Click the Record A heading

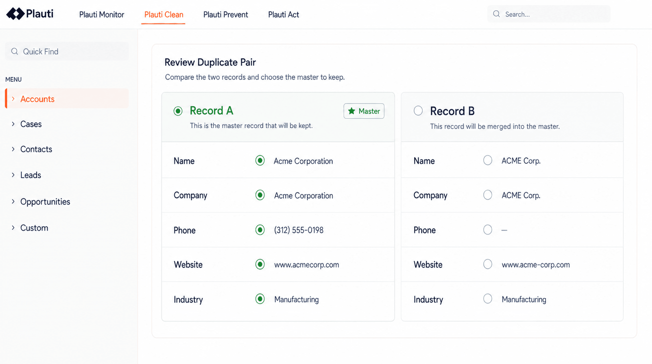tap(211, 111)
